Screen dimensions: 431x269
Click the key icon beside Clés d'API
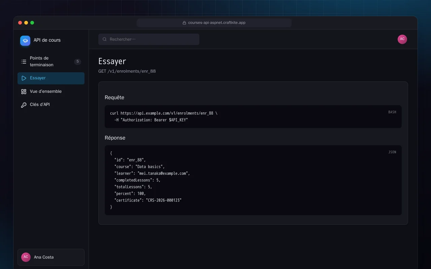(24, 105)
